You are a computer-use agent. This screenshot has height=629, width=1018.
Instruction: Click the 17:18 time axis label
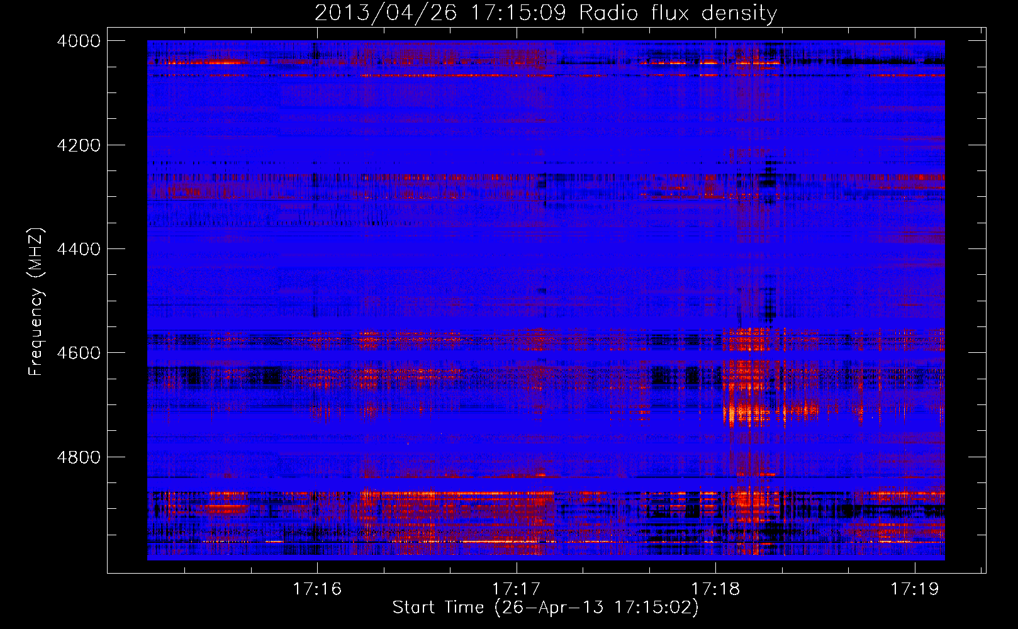(x=715, y=589)
